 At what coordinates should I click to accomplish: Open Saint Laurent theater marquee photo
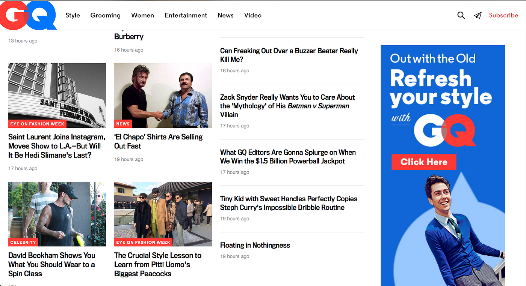pyautogui.click(x=57, y=95)
